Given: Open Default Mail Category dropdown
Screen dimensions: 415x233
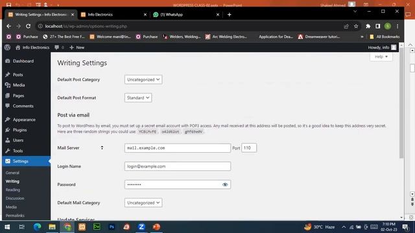Looking at the screenshot, I should [143, 203].
